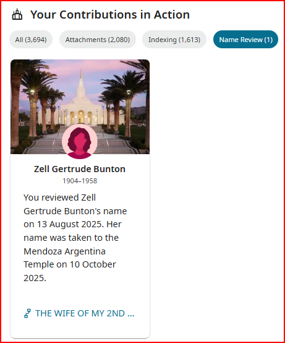
Task: Click the temple stairway in the photo
Action: point(80,142)
